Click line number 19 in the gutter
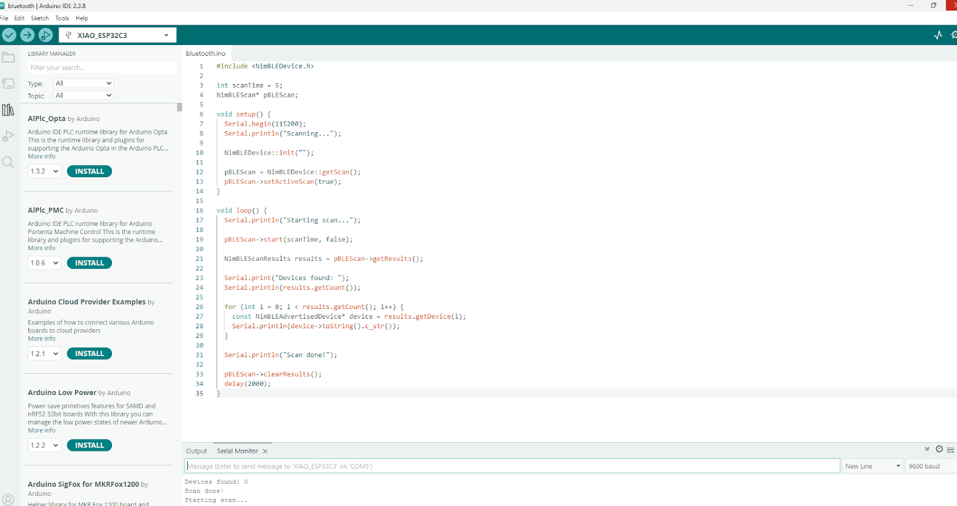The width and height of the screenshot is (957, 506). click(x=199, y=239)
